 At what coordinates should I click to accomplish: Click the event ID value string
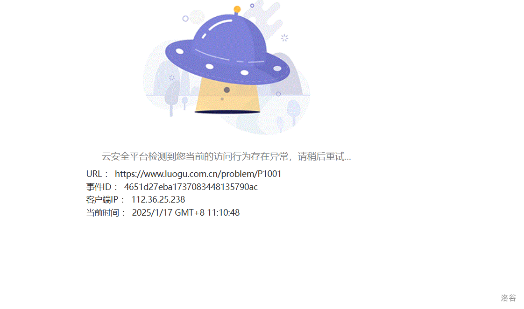tap(191, 187)
